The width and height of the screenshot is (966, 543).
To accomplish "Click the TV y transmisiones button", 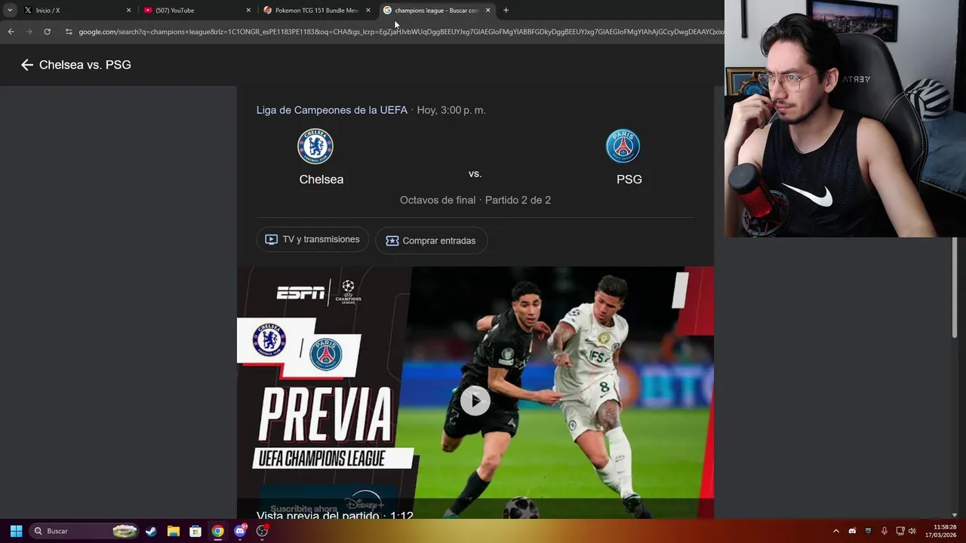I will coord(312,240).
